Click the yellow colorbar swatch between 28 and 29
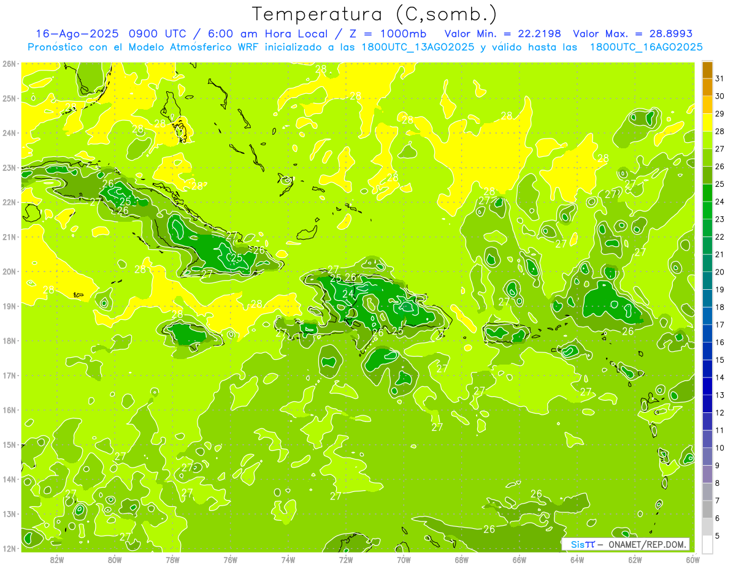736x568 pixels. pyautogui.click(x=708, y=122)
